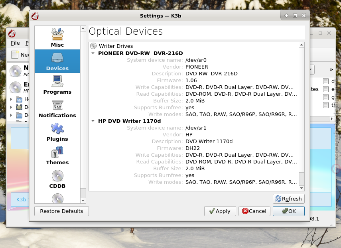Open the Notifications settings page
This screenshot has height=248, width=341.
pyautogui.click(x=57, y=108)
